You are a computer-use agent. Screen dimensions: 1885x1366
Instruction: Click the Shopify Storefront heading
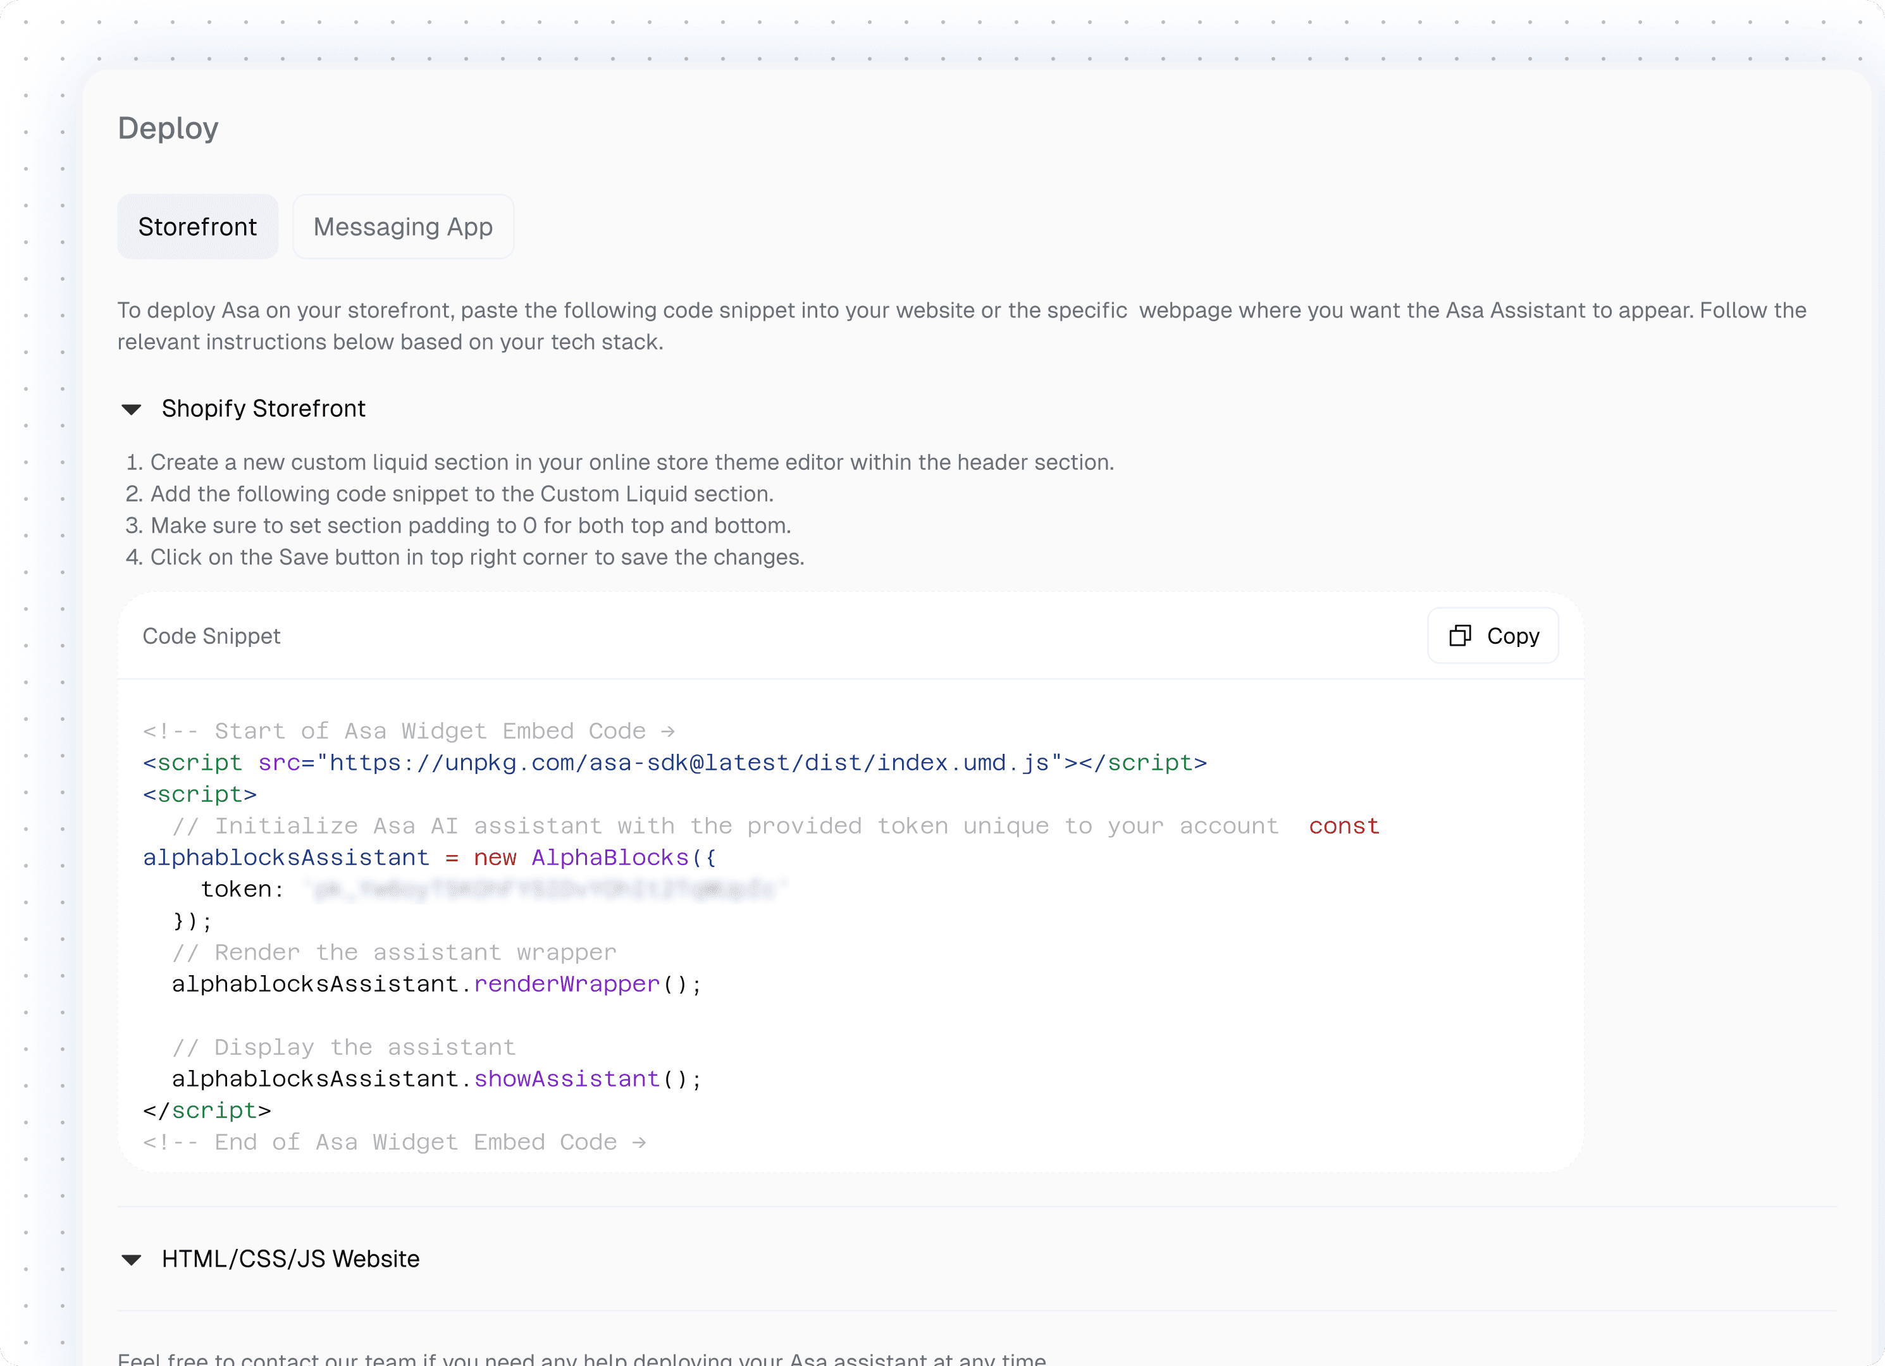[264, 409]
